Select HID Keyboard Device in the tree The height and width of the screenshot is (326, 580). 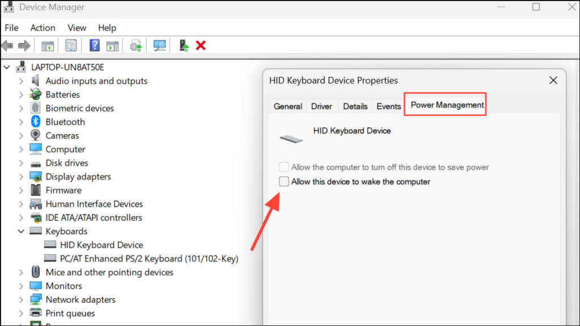coord(101,245)
